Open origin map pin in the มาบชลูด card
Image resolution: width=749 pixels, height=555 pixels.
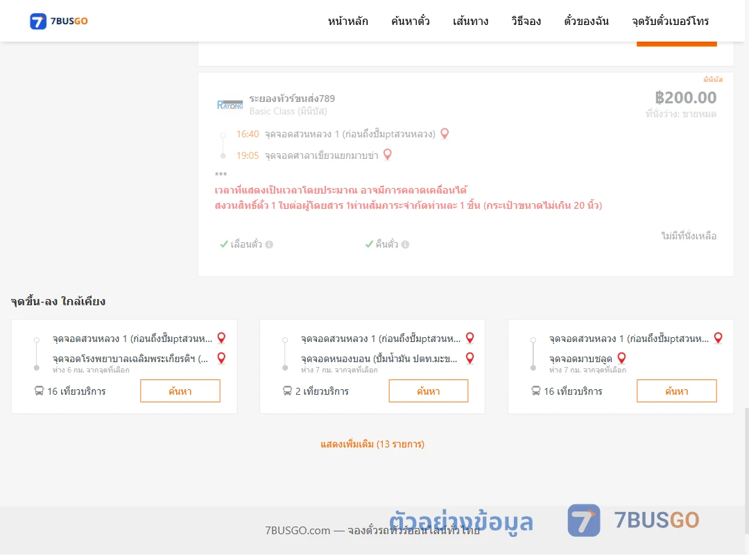(x=718, y=338)
